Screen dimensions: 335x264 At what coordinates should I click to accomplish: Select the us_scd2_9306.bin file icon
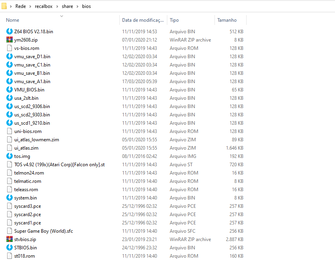10,106
